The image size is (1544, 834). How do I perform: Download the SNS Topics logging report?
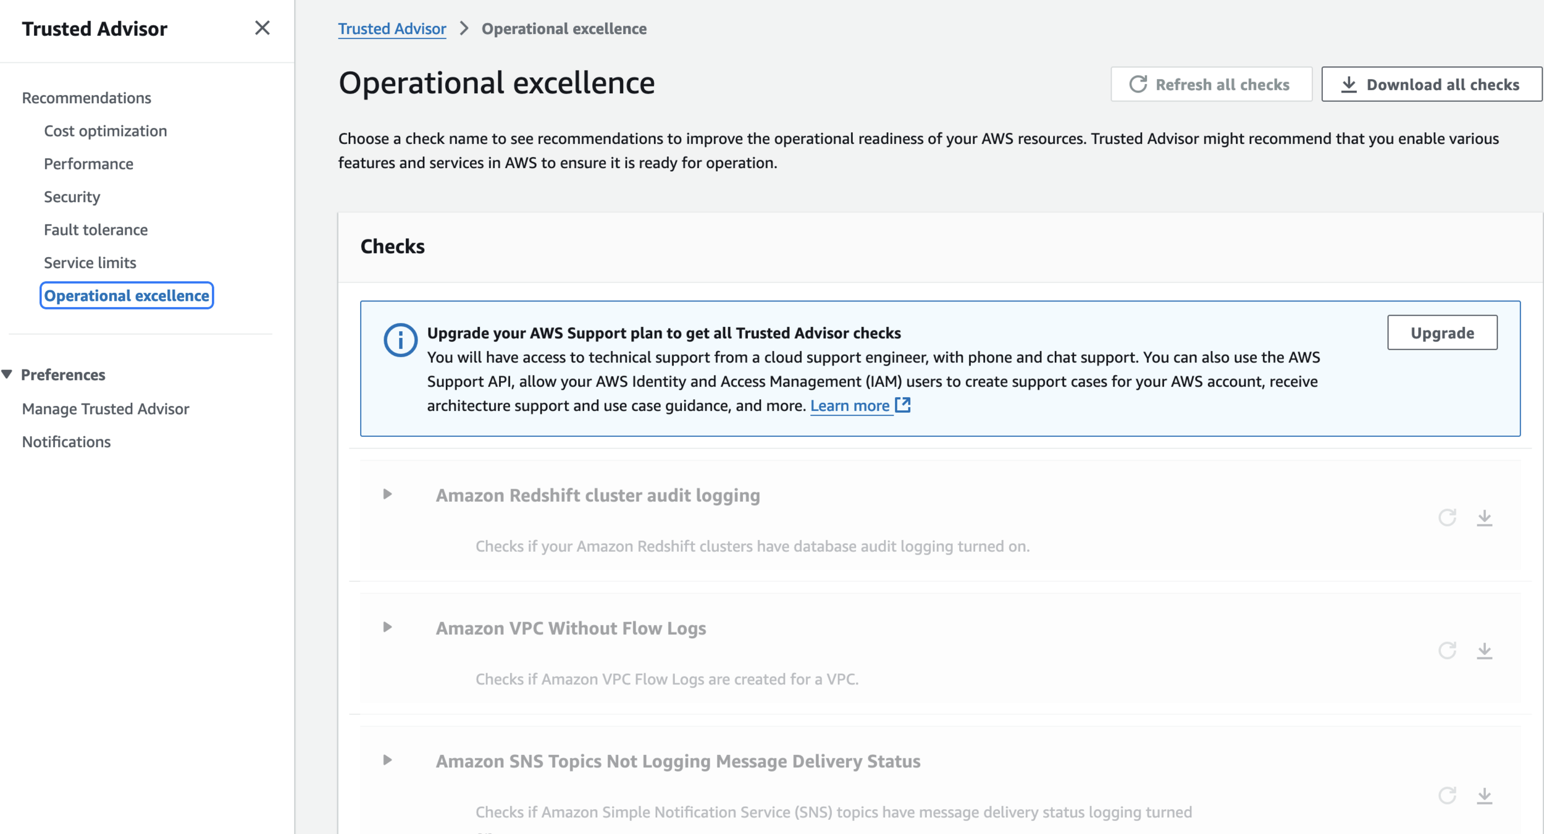1484,796
